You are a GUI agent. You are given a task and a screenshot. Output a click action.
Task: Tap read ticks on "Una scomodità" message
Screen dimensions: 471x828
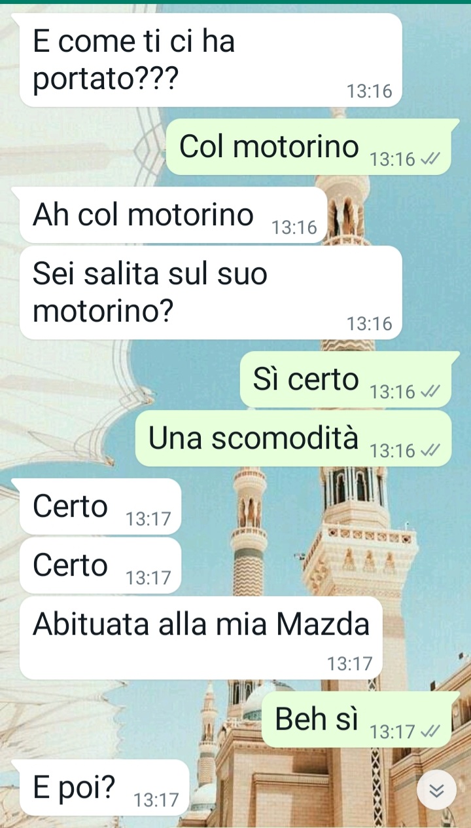pos(429,451)
